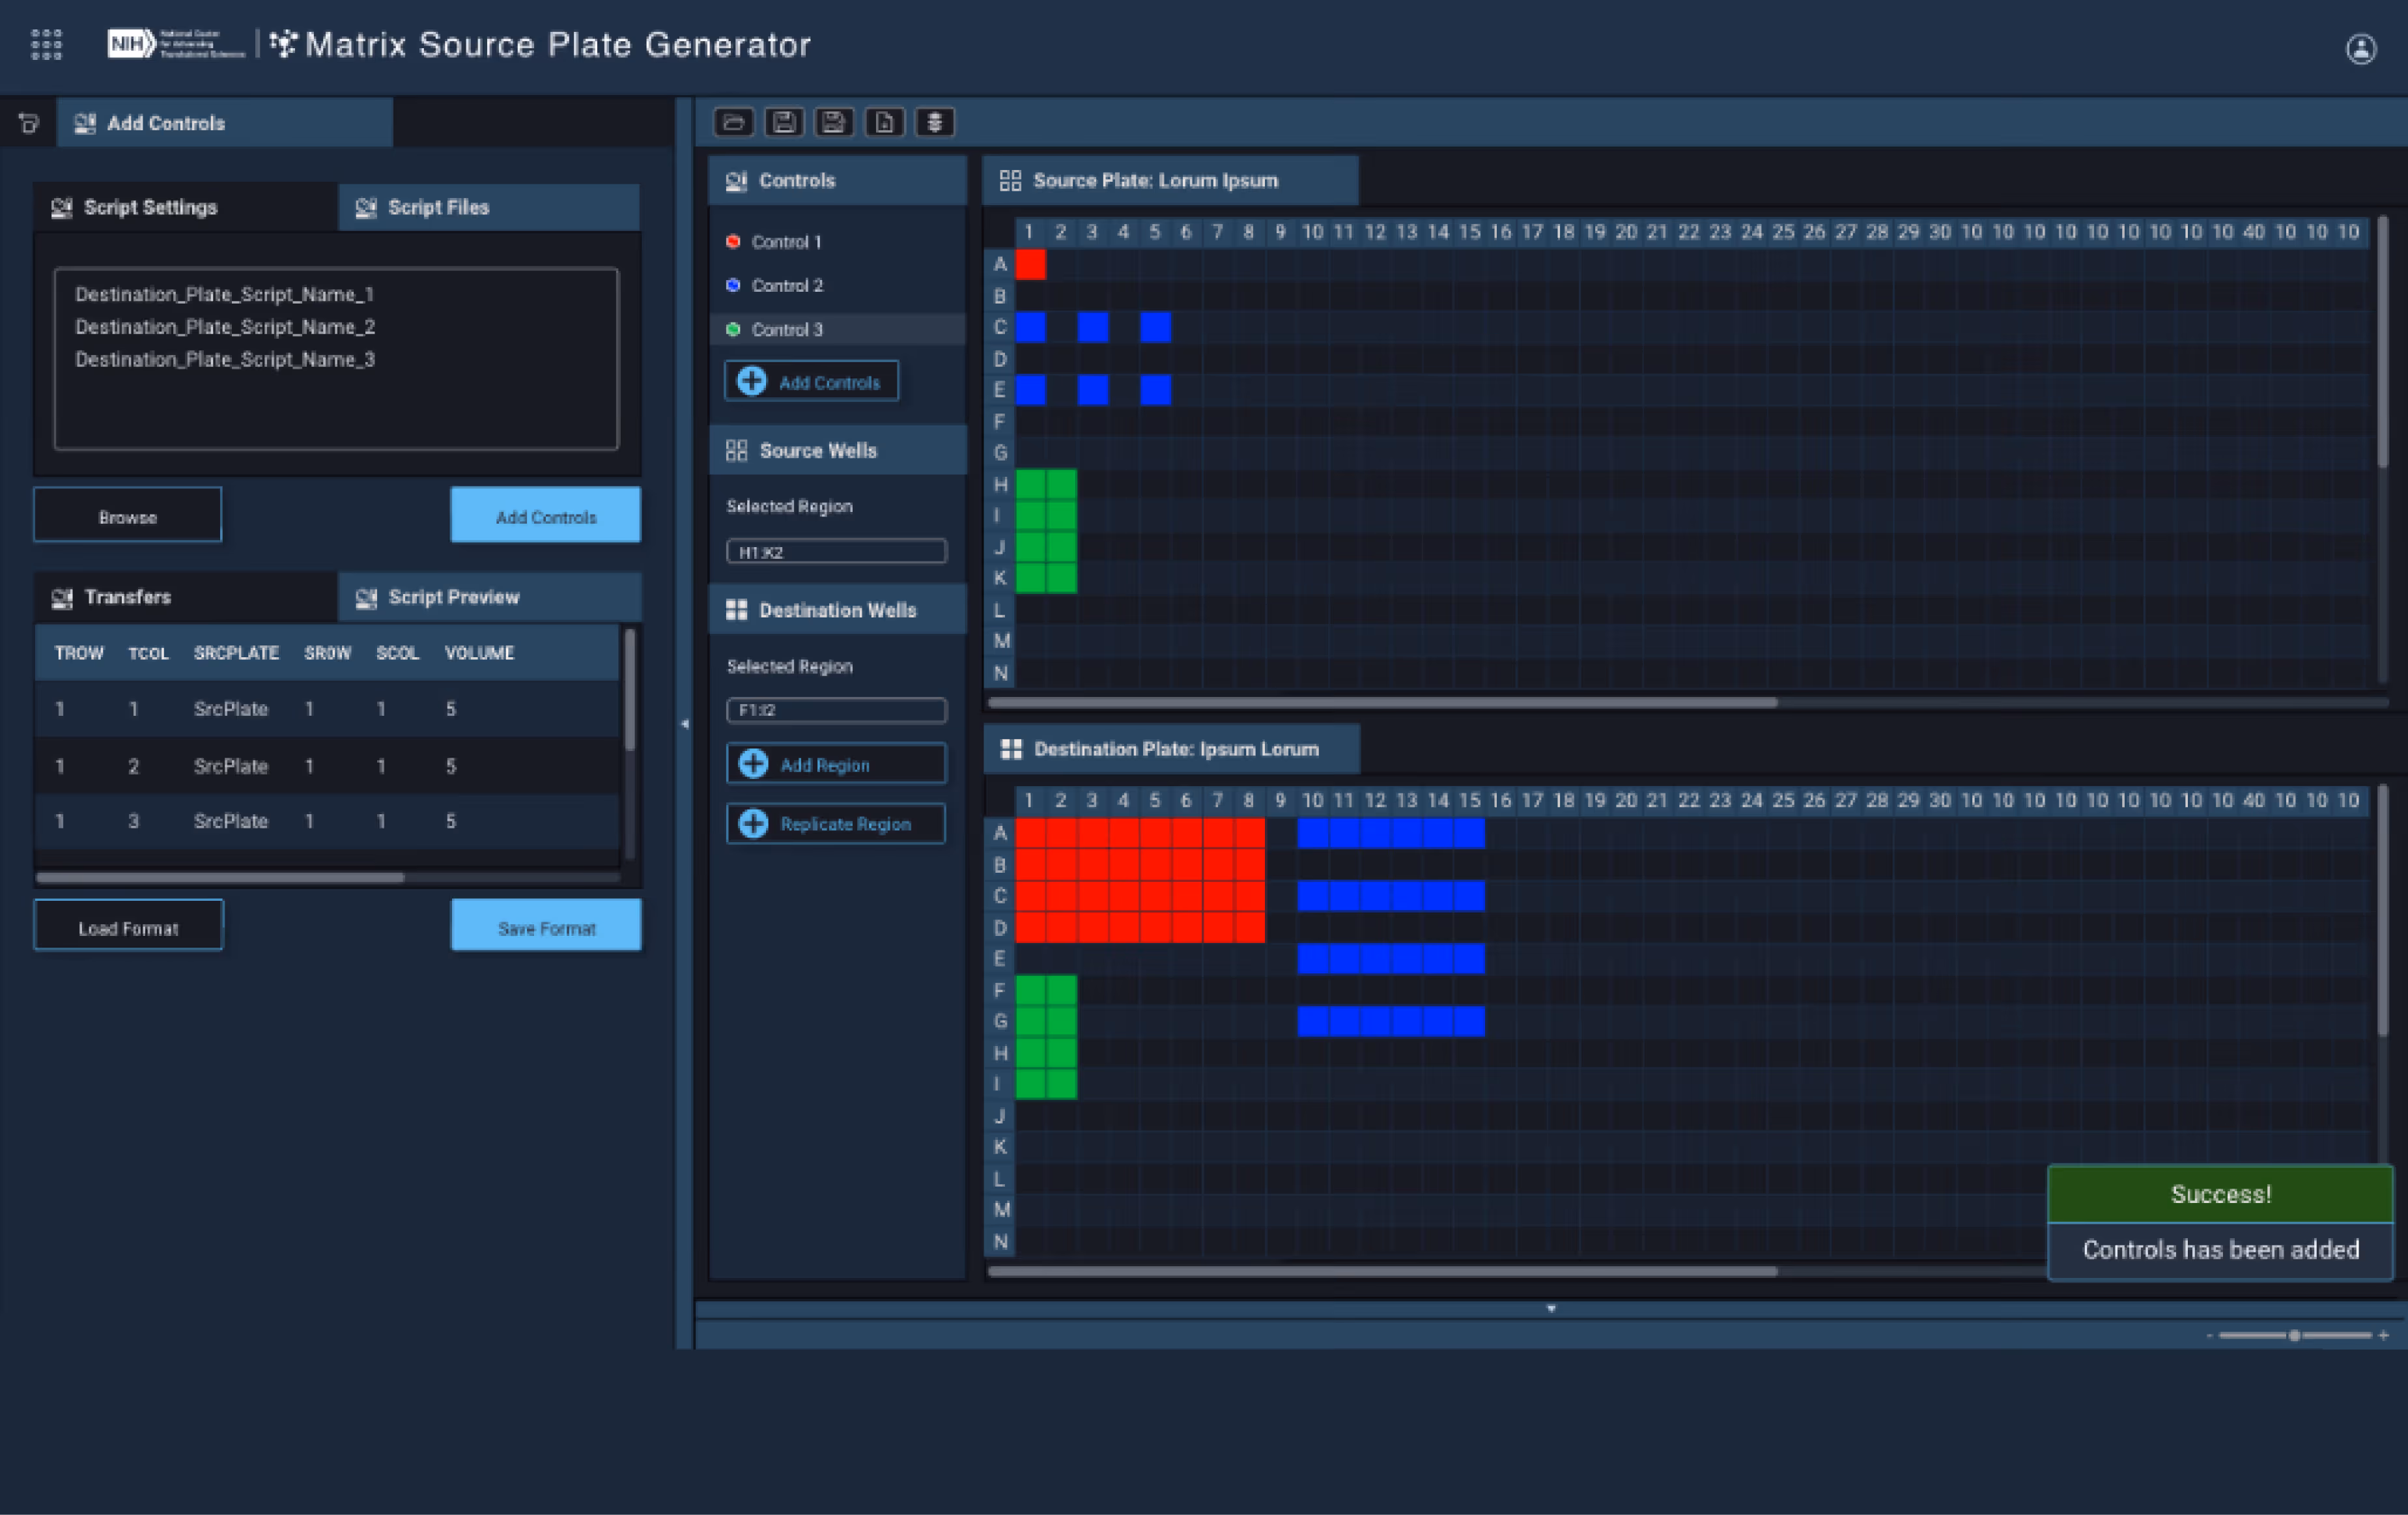The image size is (2408, 1515).
Task: Click the Load Format button
Action: pyautogui.click(x=128, y=926)
